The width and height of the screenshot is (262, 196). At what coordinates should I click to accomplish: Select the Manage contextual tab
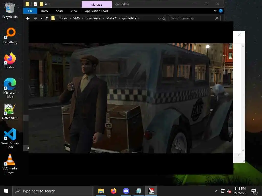coord(97,5)
